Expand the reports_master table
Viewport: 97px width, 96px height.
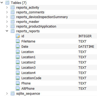[7, 22]
